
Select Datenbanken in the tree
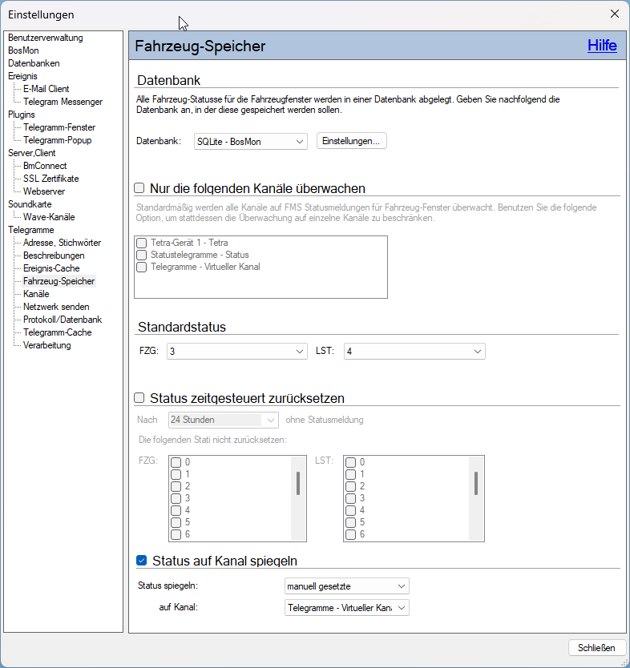click(34, 63)
